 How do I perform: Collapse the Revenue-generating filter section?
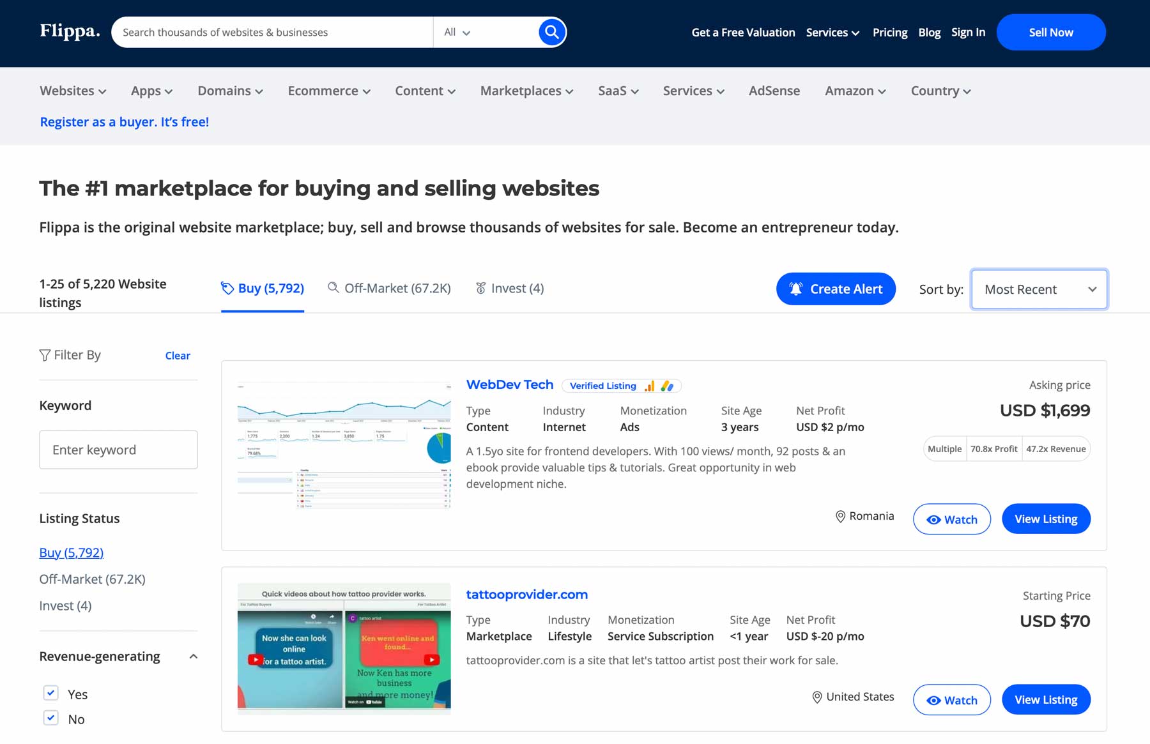193,657
